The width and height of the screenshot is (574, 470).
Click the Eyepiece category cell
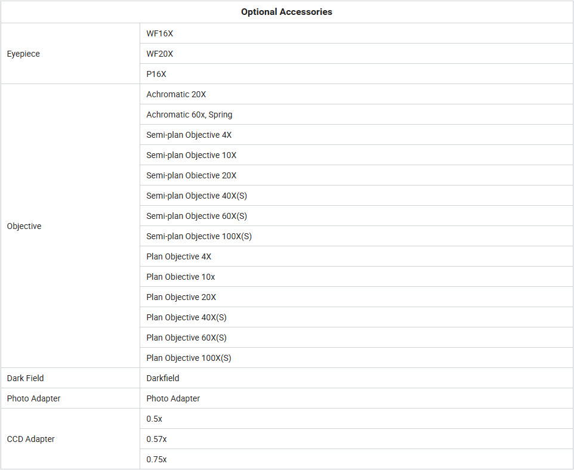point(70,54)
